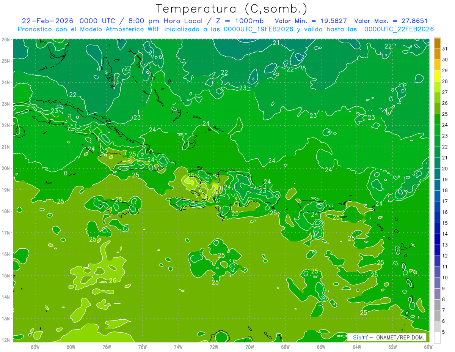Click the longitude label "60W"
This screenshot has height=352, width=455.
tap(428, 347)
